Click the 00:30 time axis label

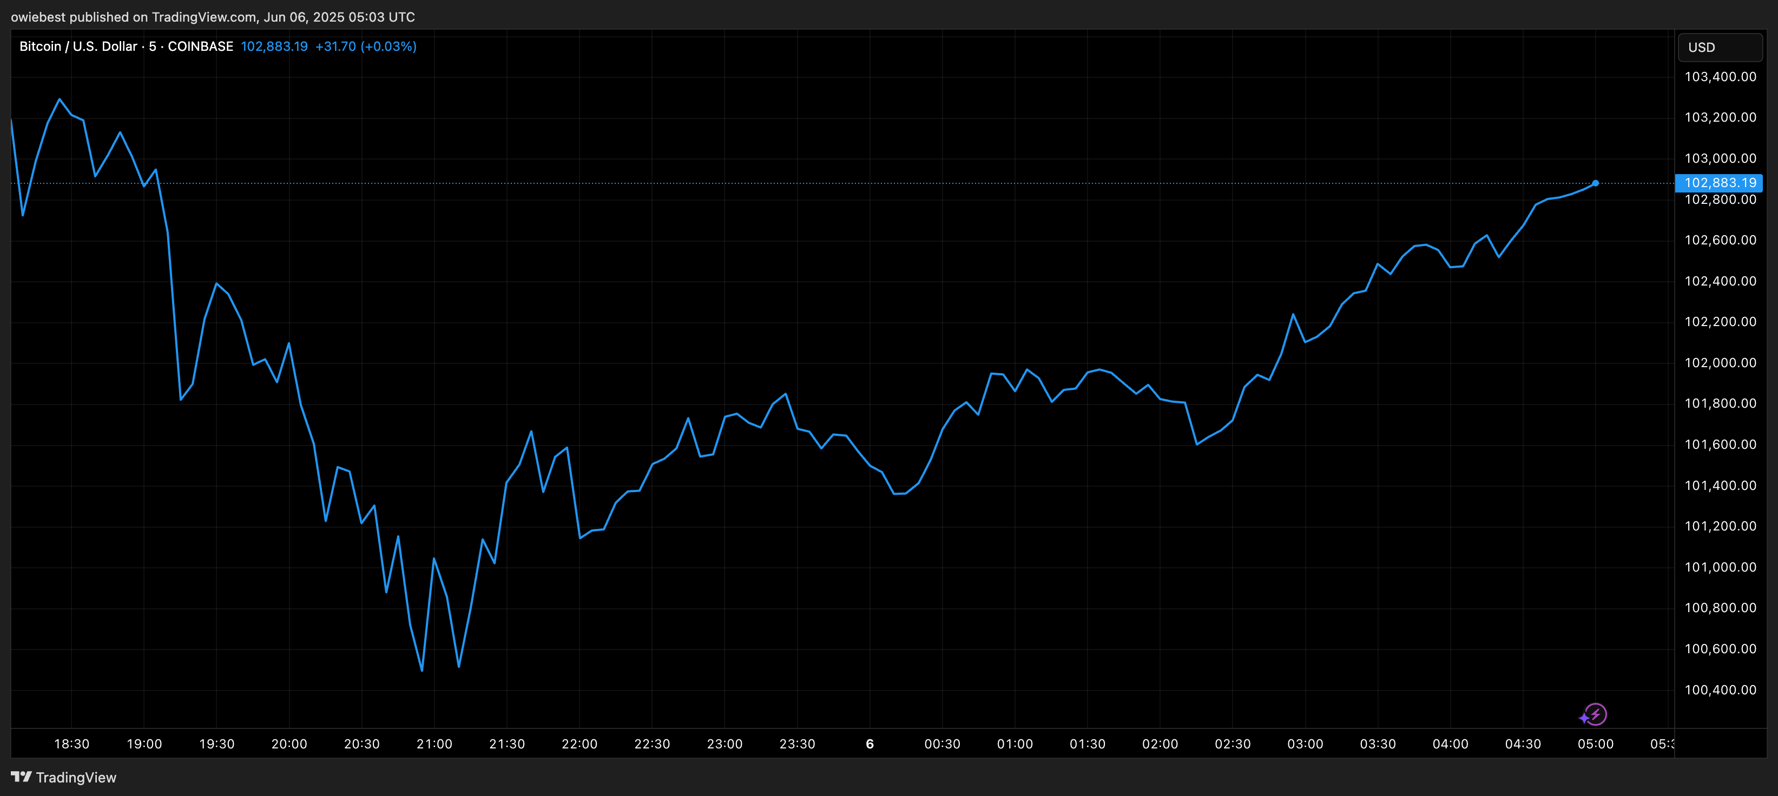pyautogui.click(x=942, y=744)
